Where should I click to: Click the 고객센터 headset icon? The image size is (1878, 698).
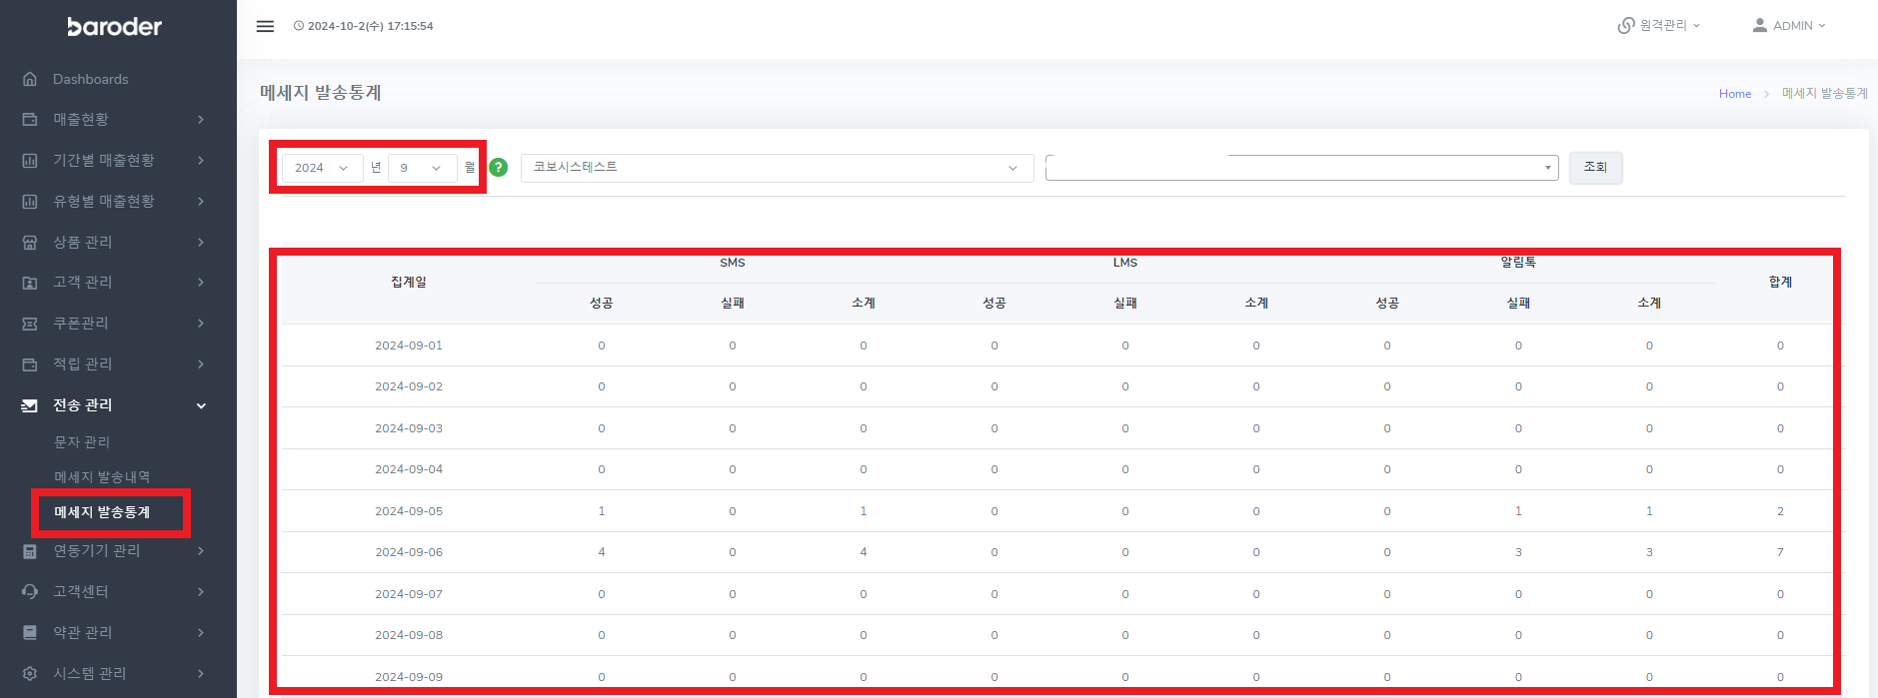[30, 591]
